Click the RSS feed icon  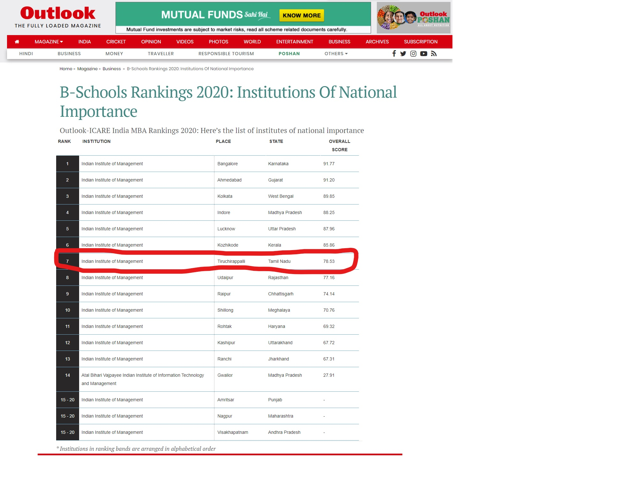(434, 54)
